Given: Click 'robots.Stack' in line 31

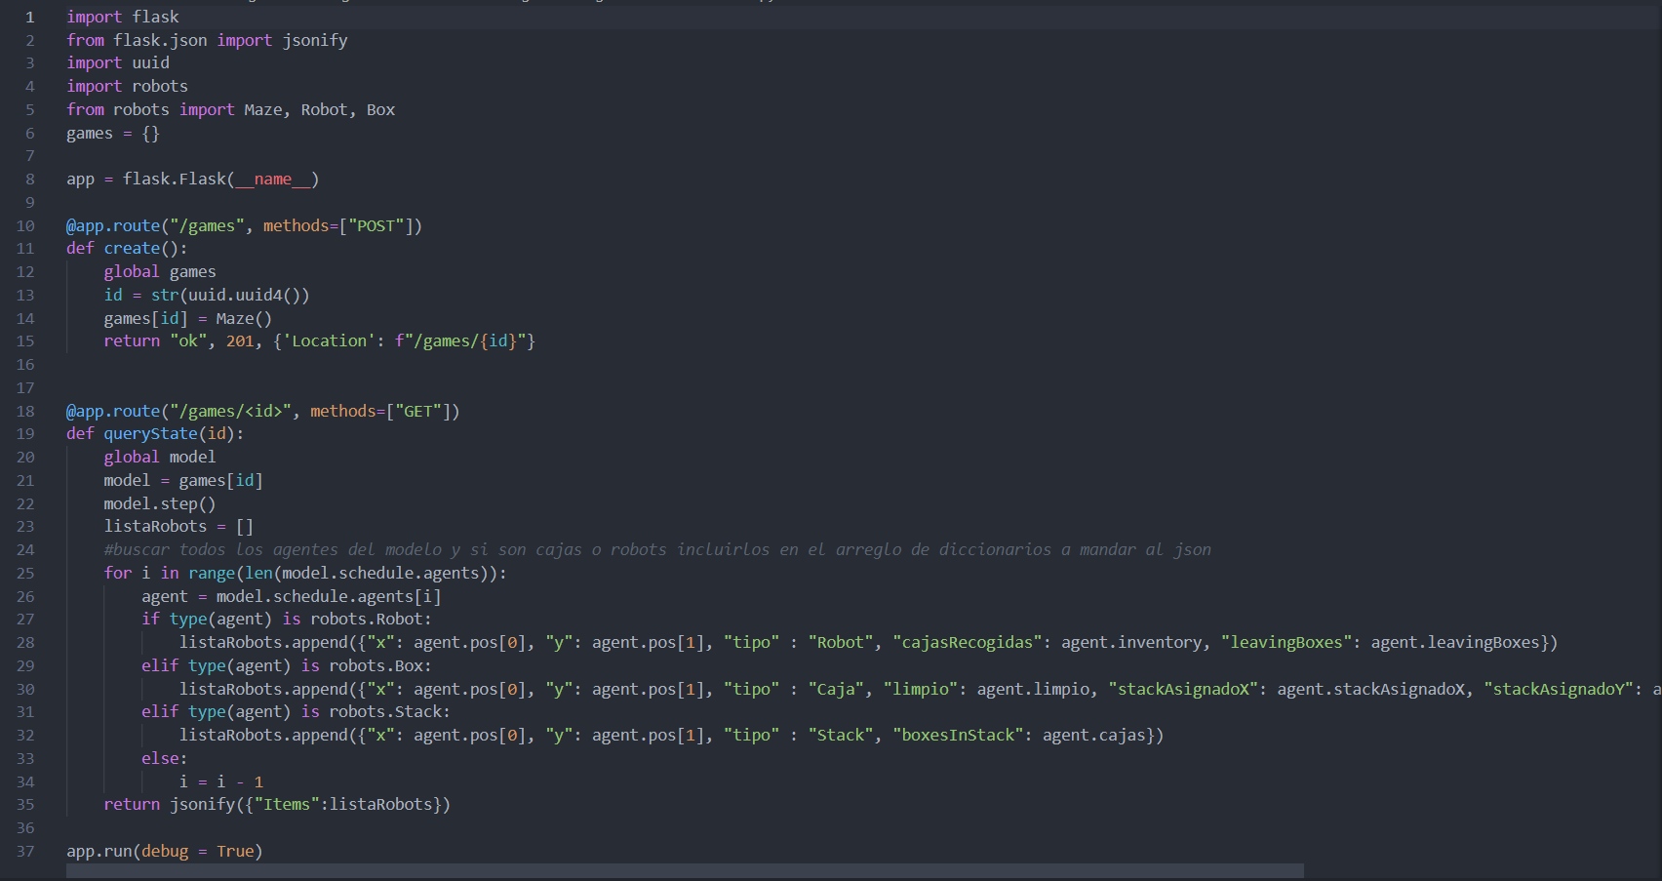Looking at the screenshot, I should 385,711.
